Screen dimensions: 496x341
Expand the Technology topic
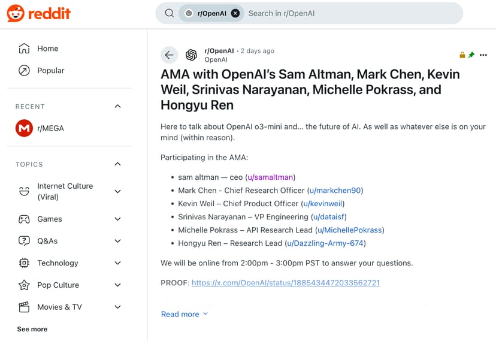pyautogui.click(x=117, y=263)
